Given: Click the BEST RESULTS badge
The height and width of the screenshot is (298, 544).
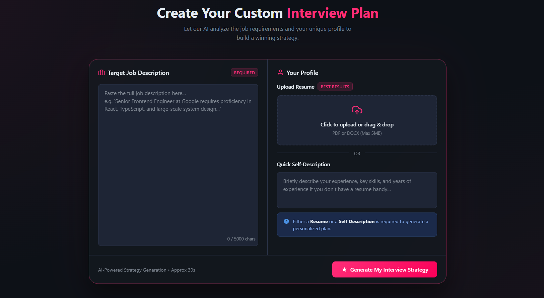Looking at the screenshot, I should tap(335, 87).
